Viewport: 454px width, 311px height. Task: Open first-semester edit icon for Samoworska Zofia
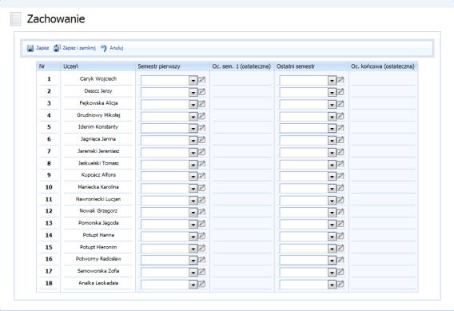[201, 272]
